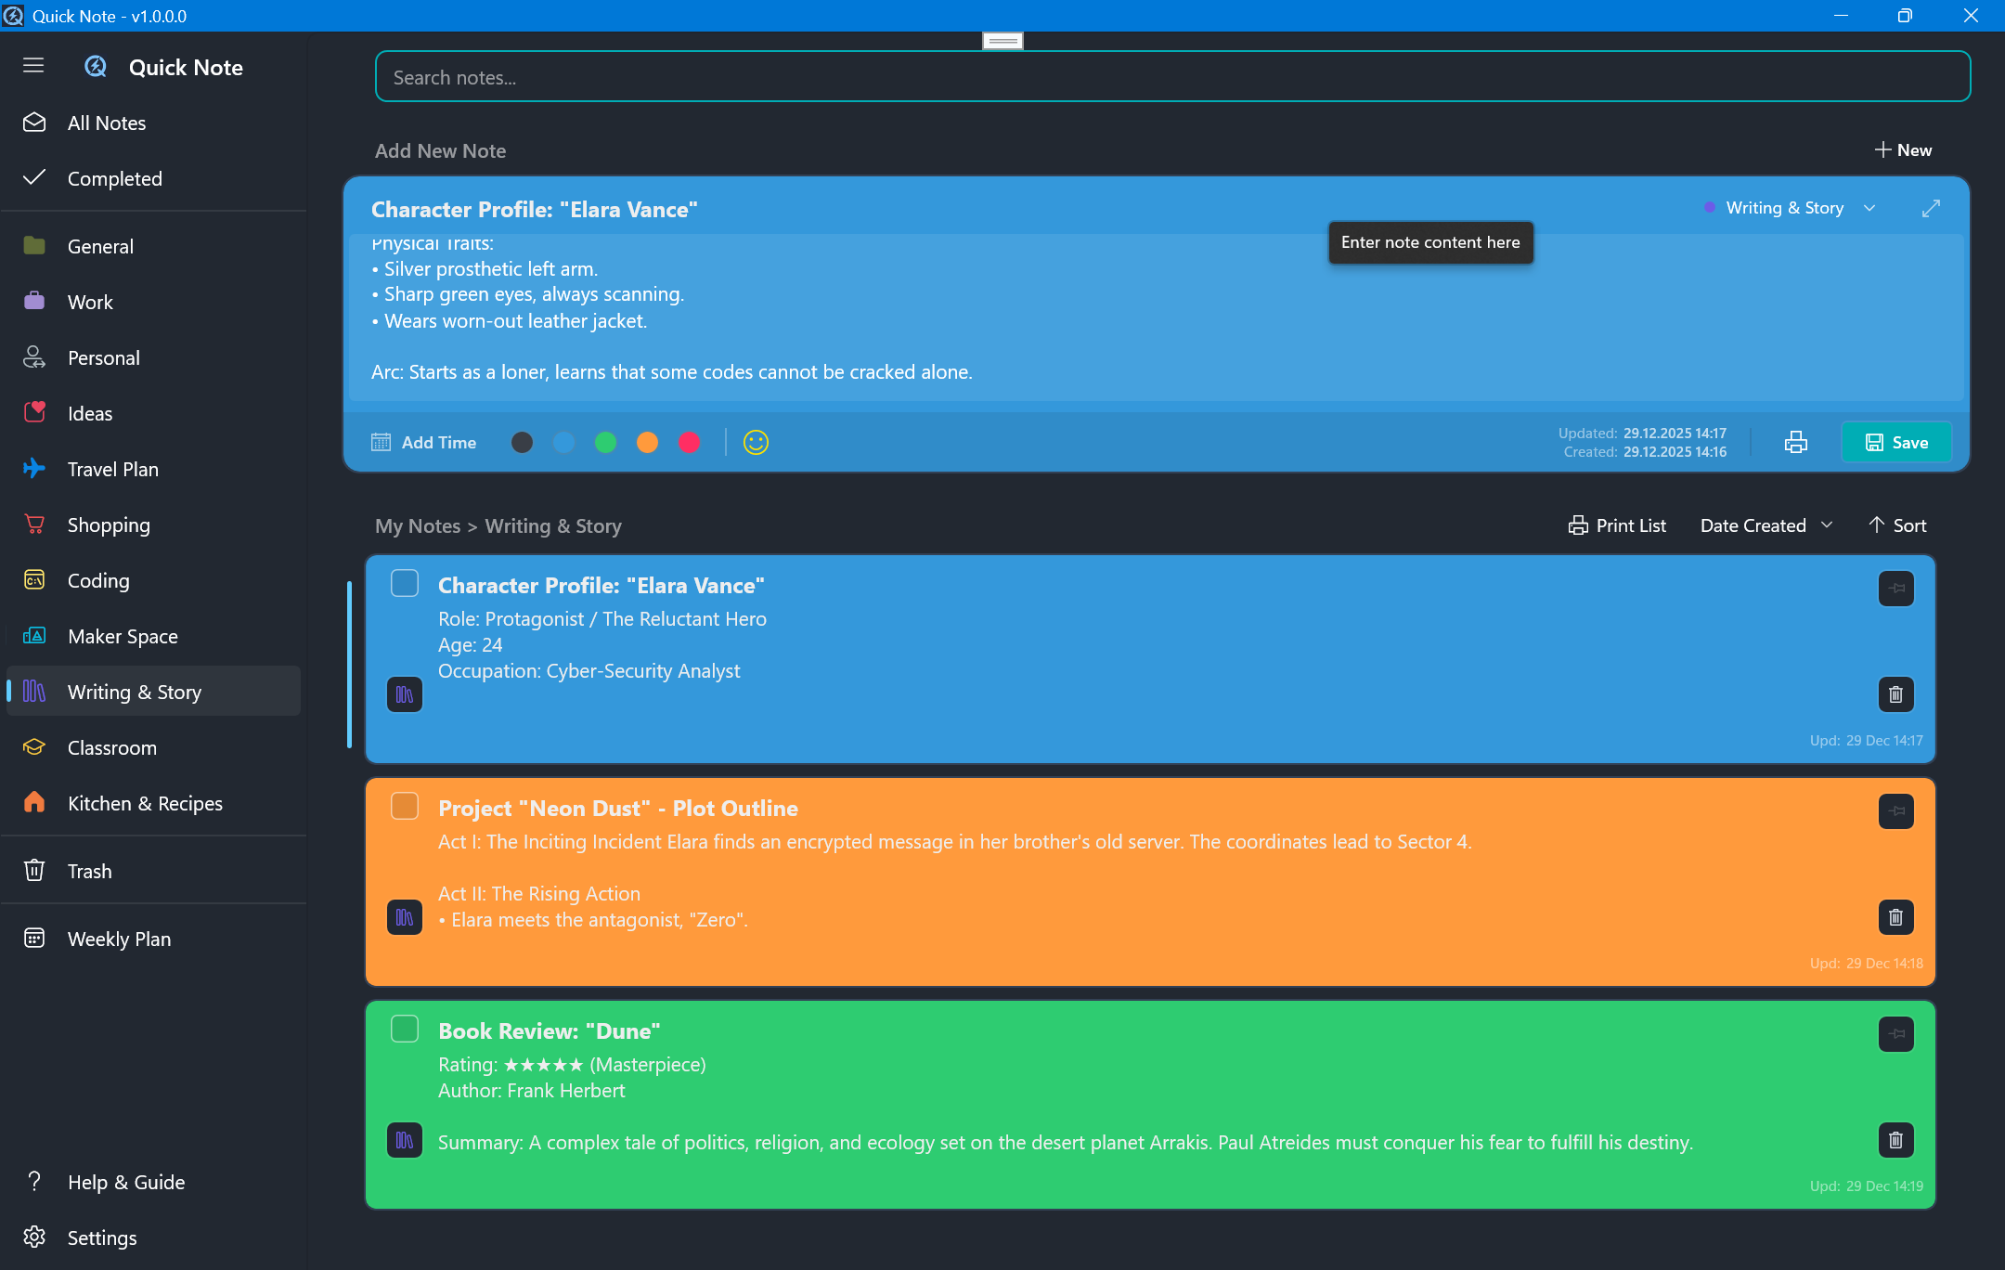This screenshot has height=1270, width=2005.
Task: Expand the note editor with the arrows icon
Action: pyautogui.click(x=1931, y=209)
